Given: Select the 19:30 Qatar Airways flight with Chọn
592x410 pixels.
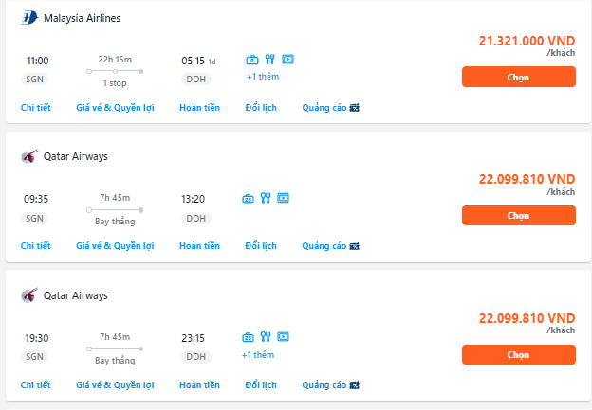Looking at the screenshot, I should tap(519, 354).
